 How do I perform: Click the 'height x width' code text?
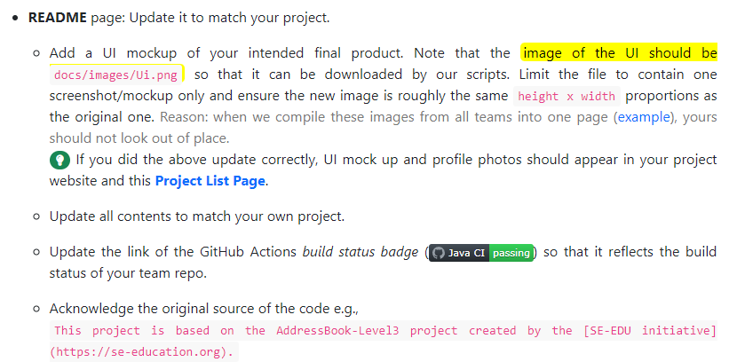tap(567, 97)
